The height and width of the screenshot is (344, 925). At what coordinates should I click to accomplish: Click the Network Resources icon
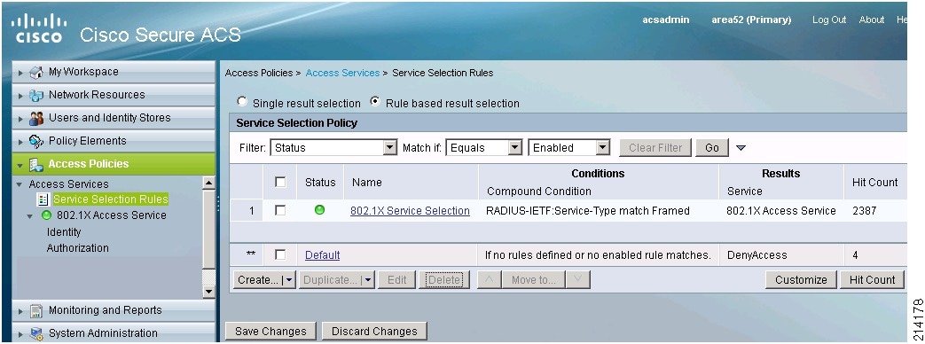point(36,95)
